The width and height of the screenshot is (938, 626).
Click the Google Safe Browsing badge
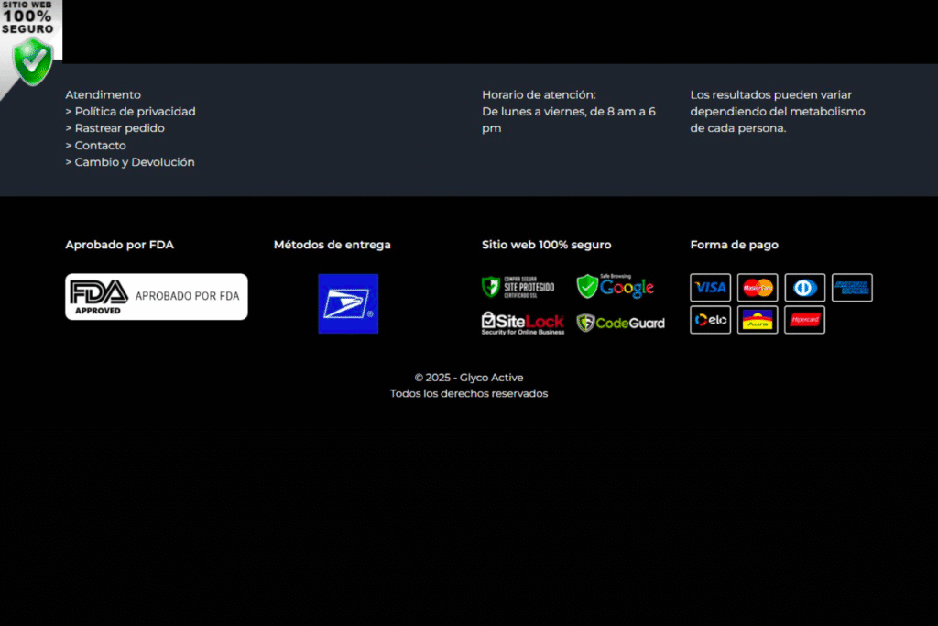coord(615,287)
